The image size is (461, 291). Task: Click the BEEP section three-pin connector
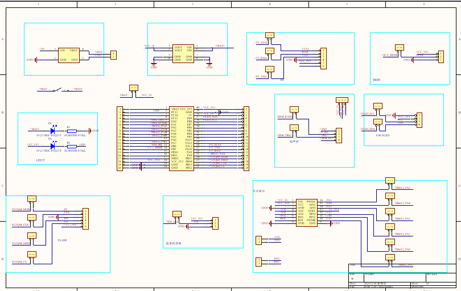[x=441, y=57]
